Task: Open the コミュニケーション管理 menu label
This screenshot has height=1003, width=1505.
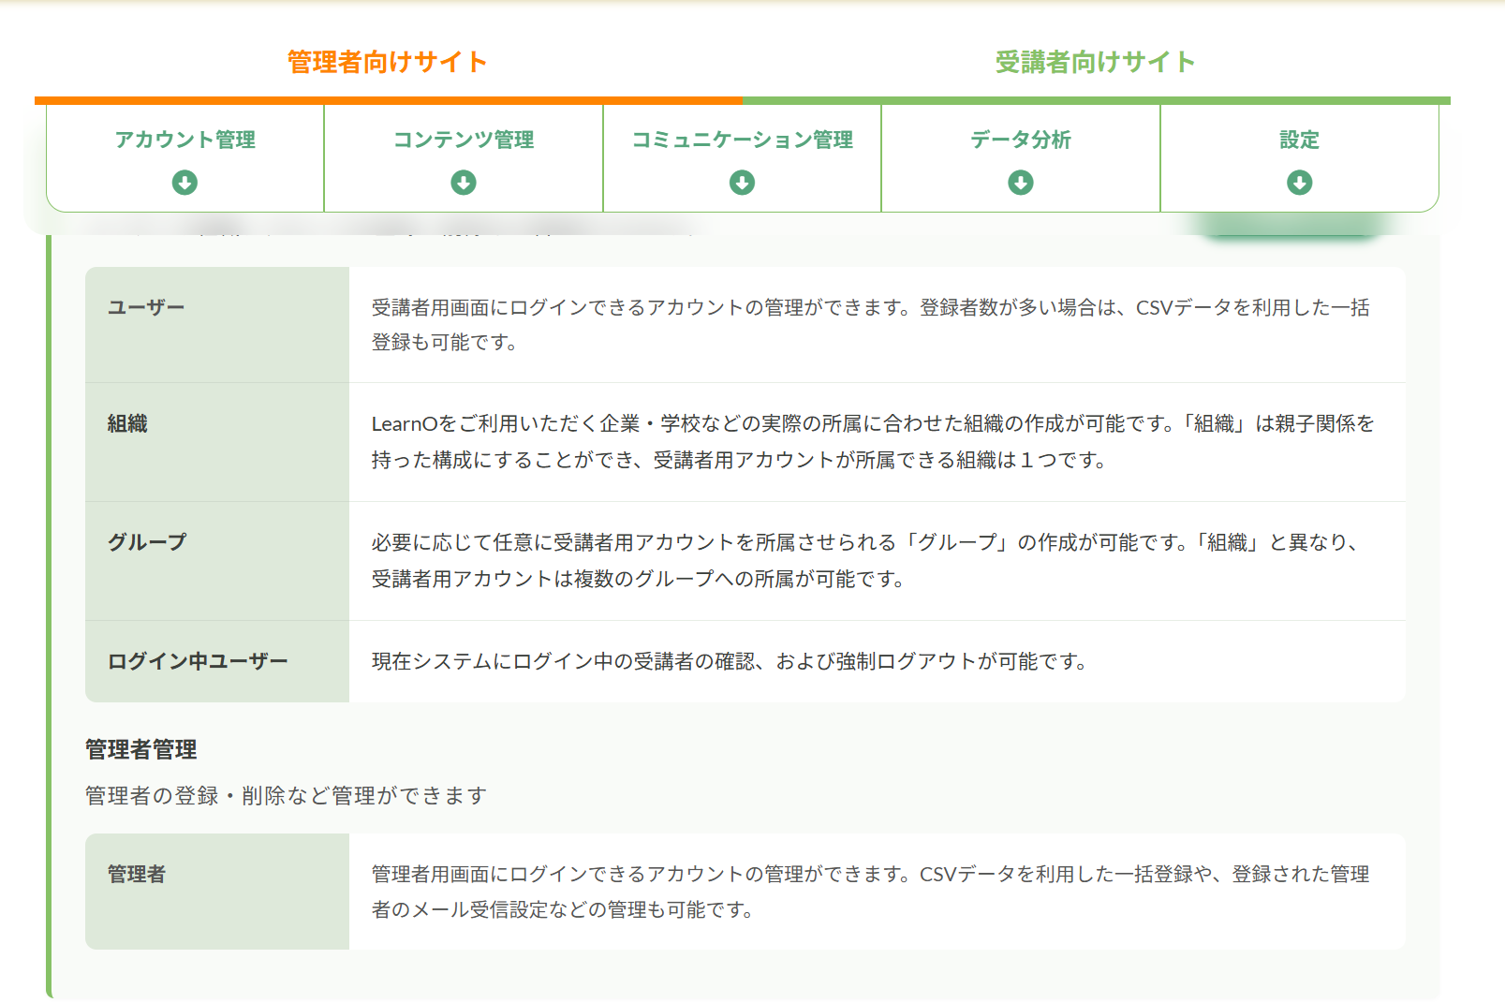Action: coord(742,140)
